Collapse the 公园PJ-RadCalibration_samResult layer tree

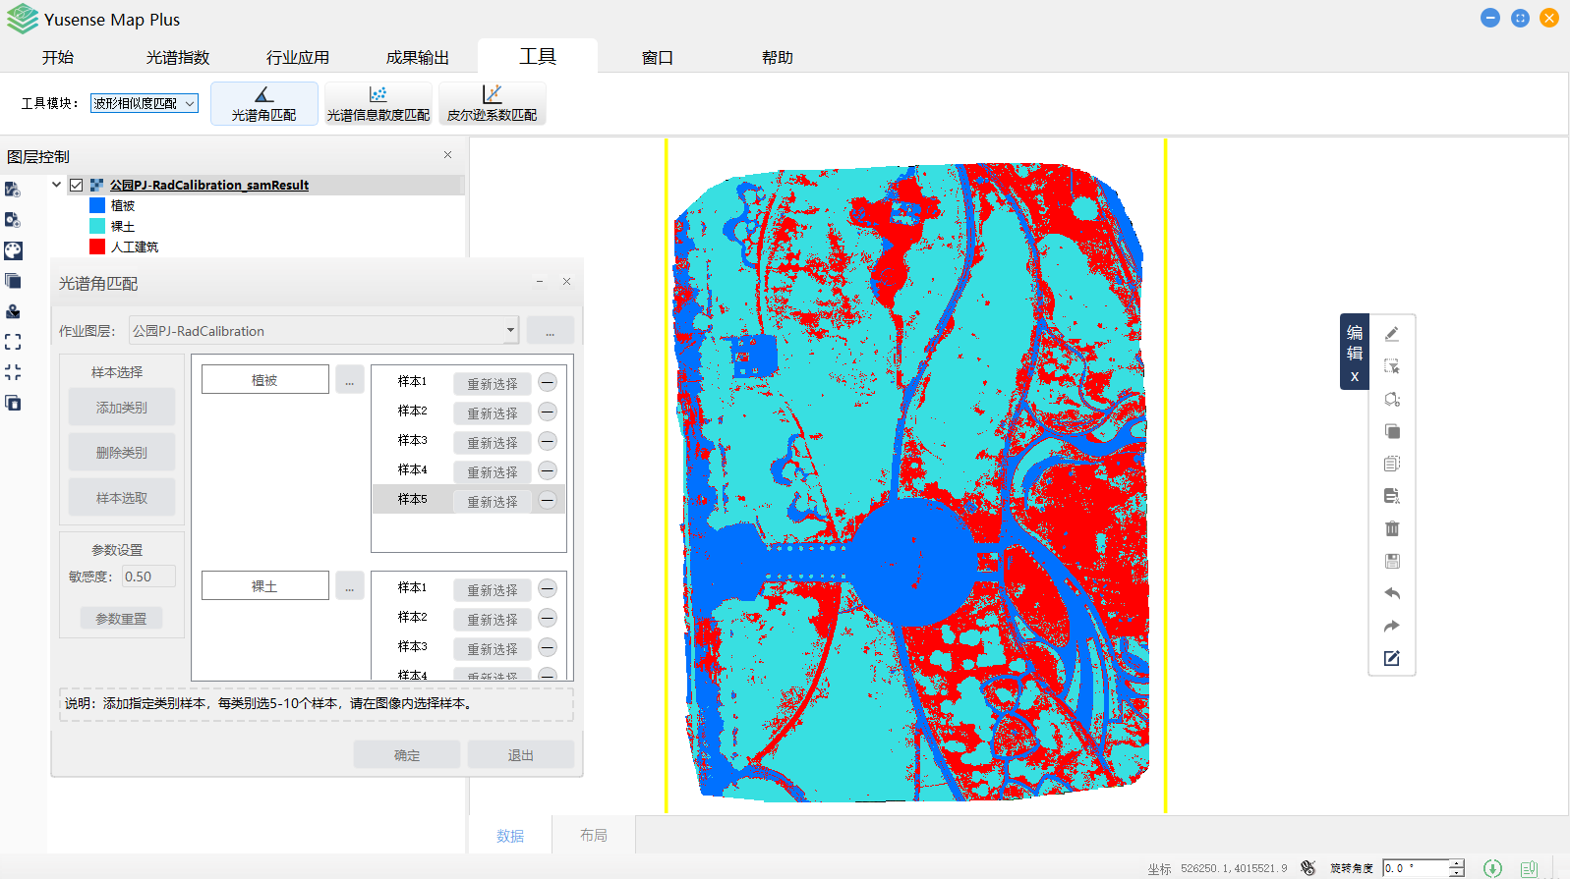tap(57, 185)
